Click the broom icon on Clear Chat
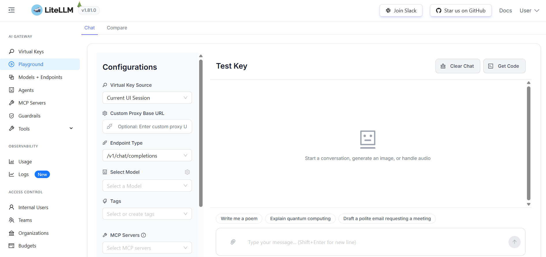546x257 pixels. (443, 66)
